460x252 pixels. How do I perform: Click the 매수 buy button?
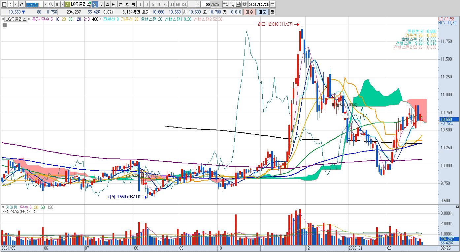tap(249, 12)
